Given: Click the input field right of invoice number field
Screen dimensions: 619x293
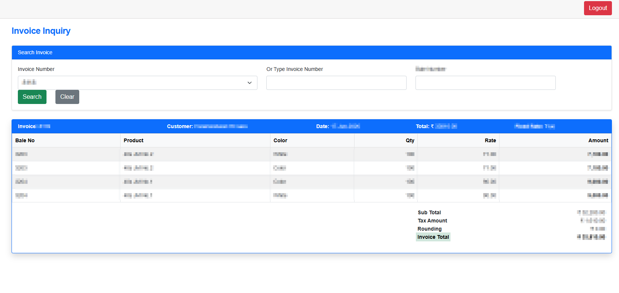Looking at the screenshot, I should click(x=485, y=83).
